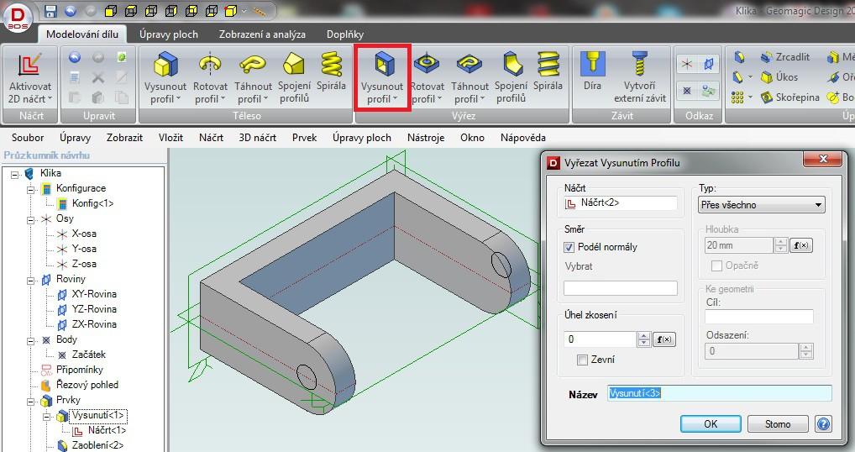Click the blue undo icon in Upravit group
This screenshot has height=452, width=855.
pyautogui.click(x=75, y=56)
